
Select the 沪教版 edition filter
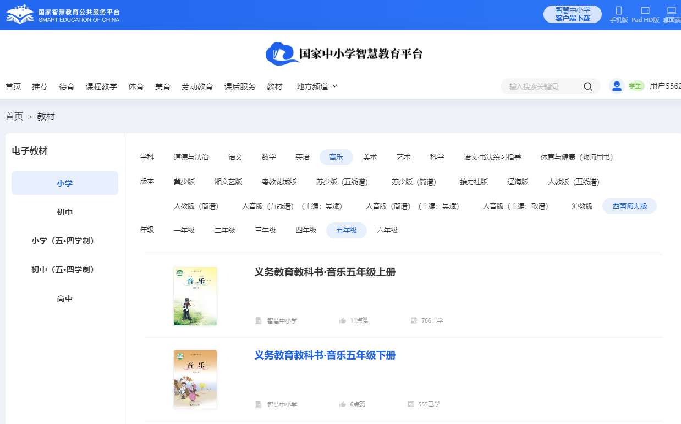[582, 206]
